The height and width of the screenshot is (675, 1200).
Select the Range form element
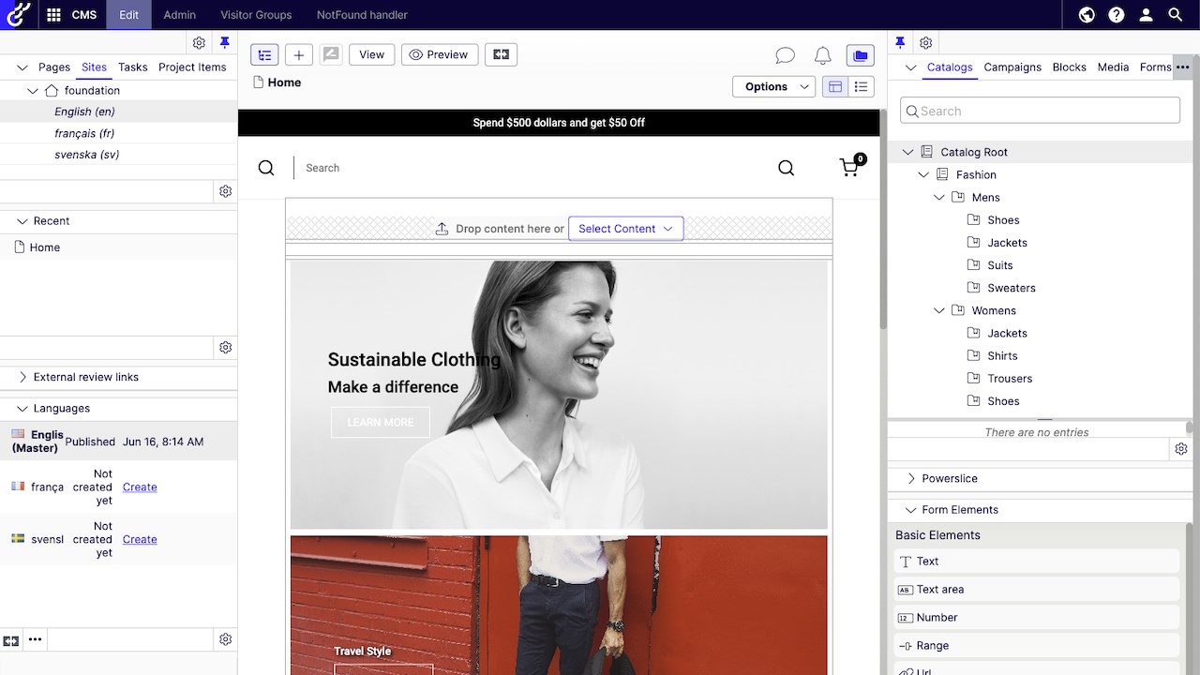932,646
